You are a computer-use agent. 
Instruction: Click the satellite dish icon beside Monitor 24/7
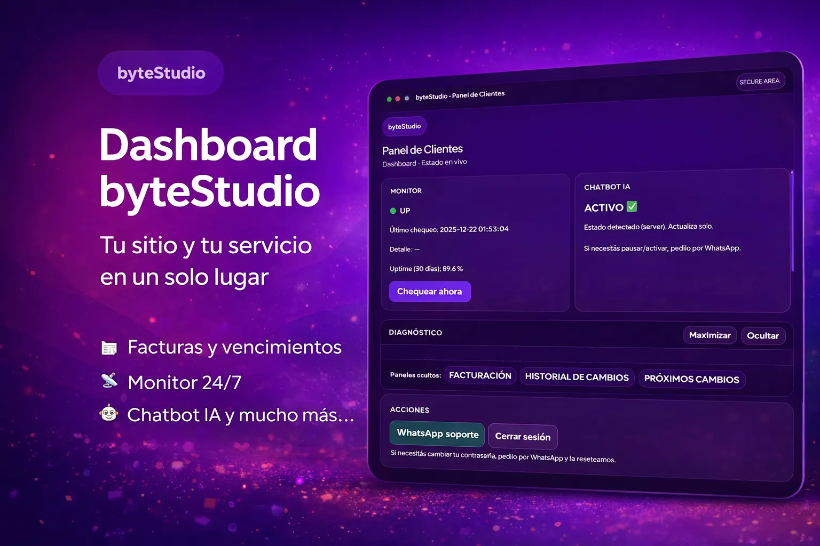coord(109,381)
